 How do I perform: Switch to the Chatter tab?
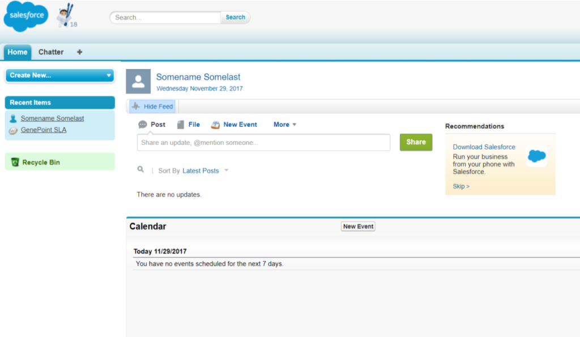[50, 52]
